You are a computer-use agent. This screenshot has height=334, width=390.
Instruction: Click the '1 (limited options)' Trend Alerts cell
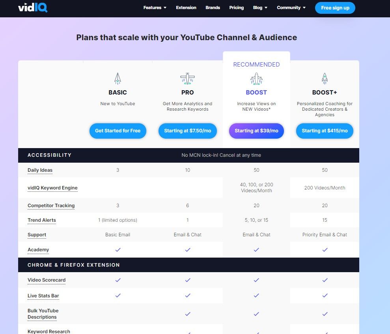pos(118,220)
